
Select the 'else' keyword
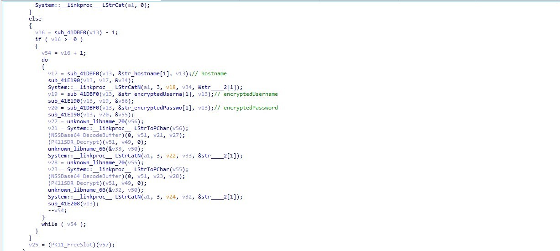pyautogui.click(x=35, y=19)
